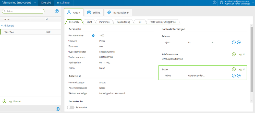
Task: Select the Bil sub-tab
Action: click(140, 22)
